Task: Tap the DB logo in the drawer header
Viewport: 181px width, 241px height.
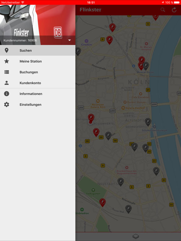Action: 58,32
